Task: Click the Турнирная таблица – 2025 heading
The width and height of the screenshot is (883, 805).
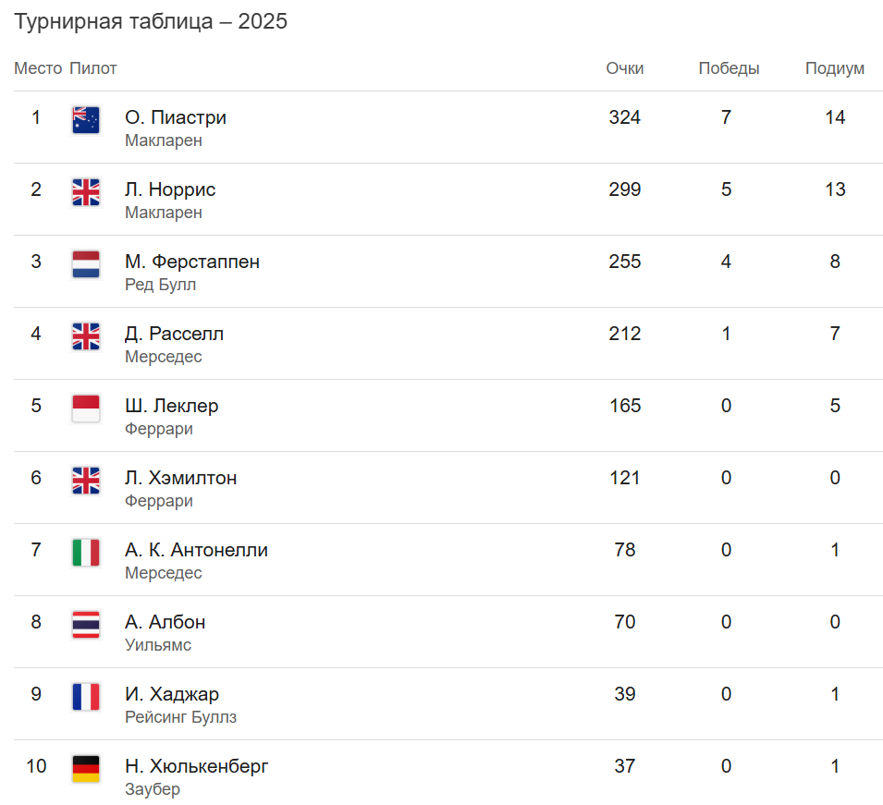Action: 151,22
